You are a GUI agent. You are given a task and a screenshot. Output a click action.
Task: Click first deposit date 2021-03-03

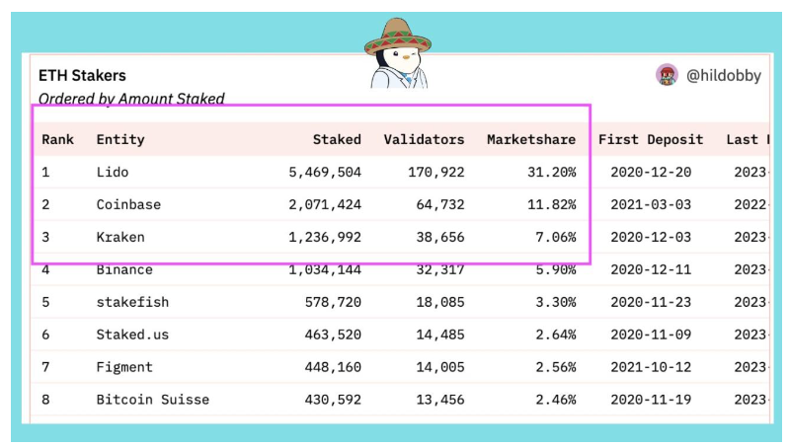(651, 204)
